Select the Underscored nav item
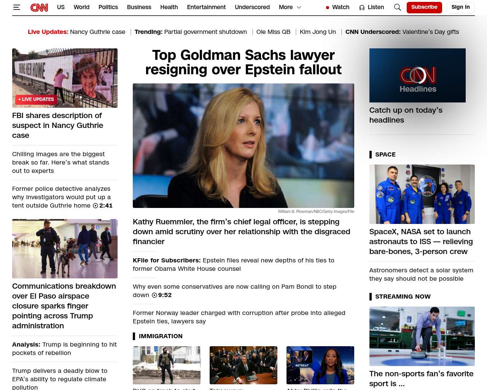Viewport: 487px width, 390px height. coord(252,7)
